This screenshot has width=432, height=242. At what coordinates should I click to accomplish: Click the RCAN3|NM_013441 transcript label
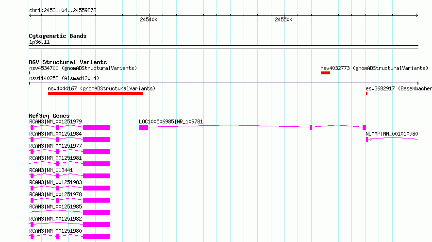[51, 170]
